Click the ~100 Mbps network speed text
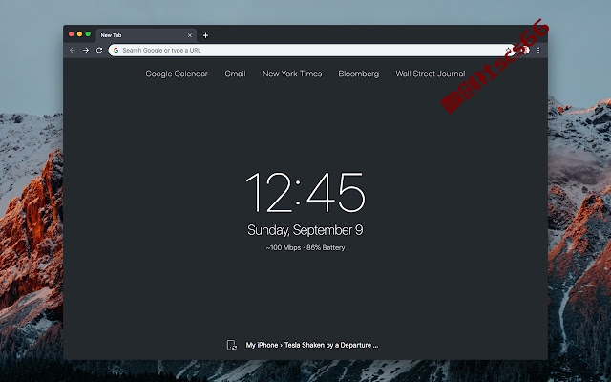This screenshot has height=382, width=611. point(284,248)
